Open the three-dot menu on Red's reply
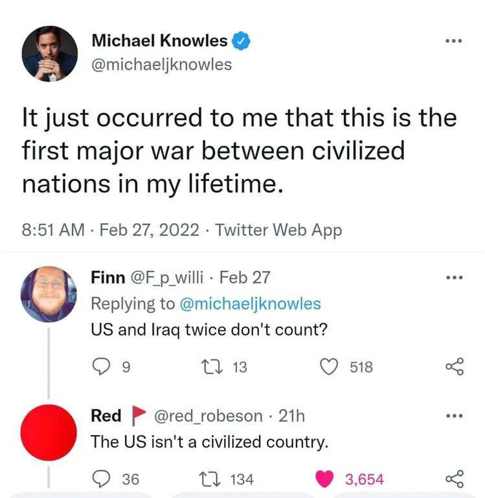 pyautogui.click(x=454, y=416)
